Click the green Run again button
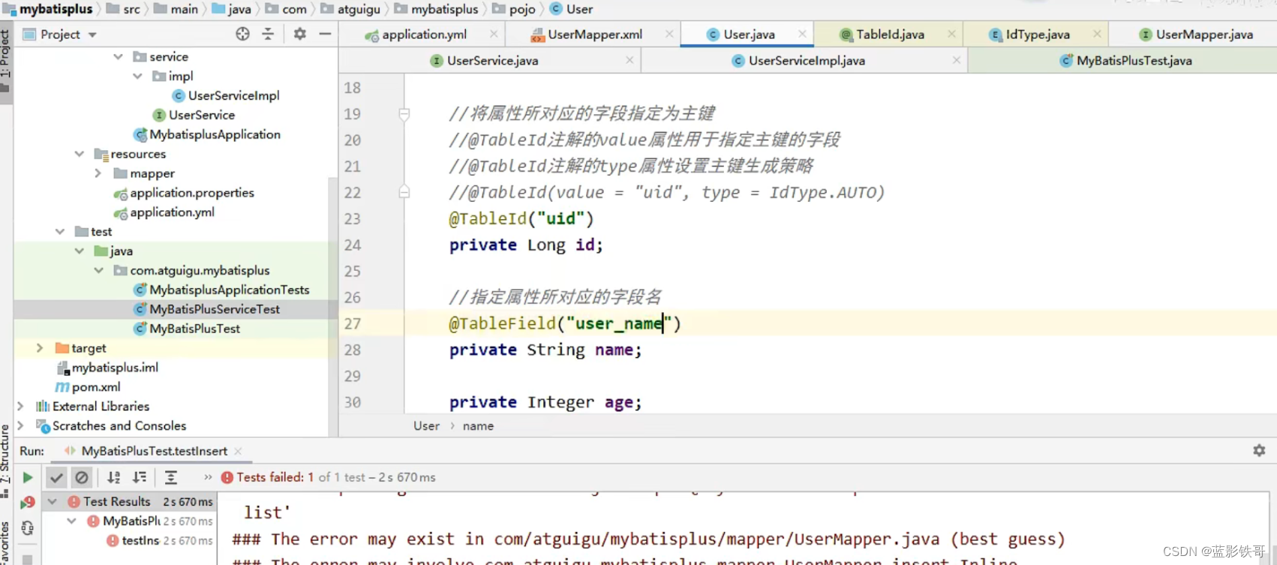Viewport: 1277px width, 565px height. (x=28, y=477)
